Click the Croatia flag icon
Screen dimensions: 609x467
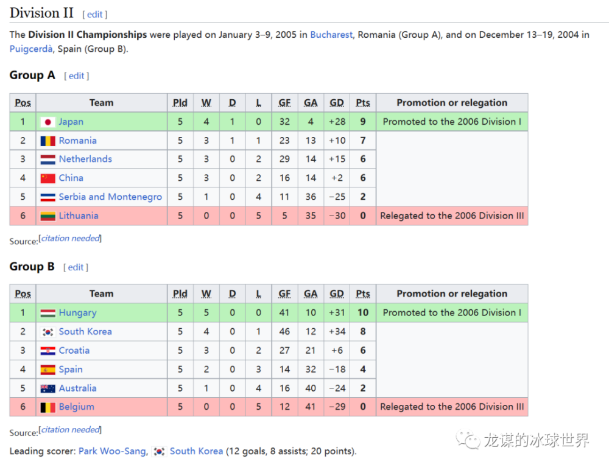point(48,351)
